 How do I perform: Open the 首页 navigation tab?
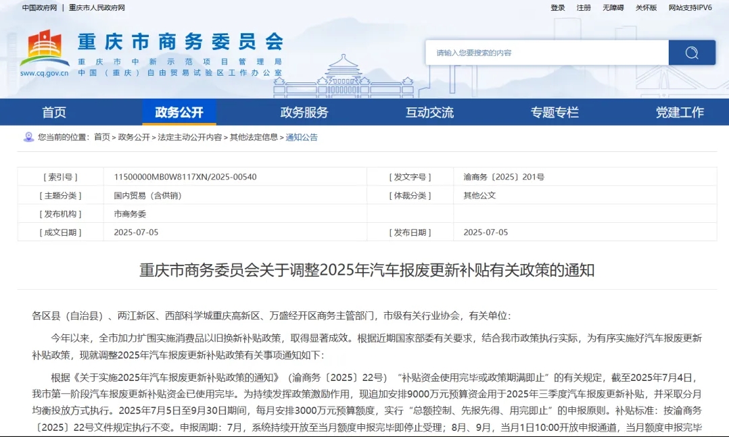coord(54,112)
